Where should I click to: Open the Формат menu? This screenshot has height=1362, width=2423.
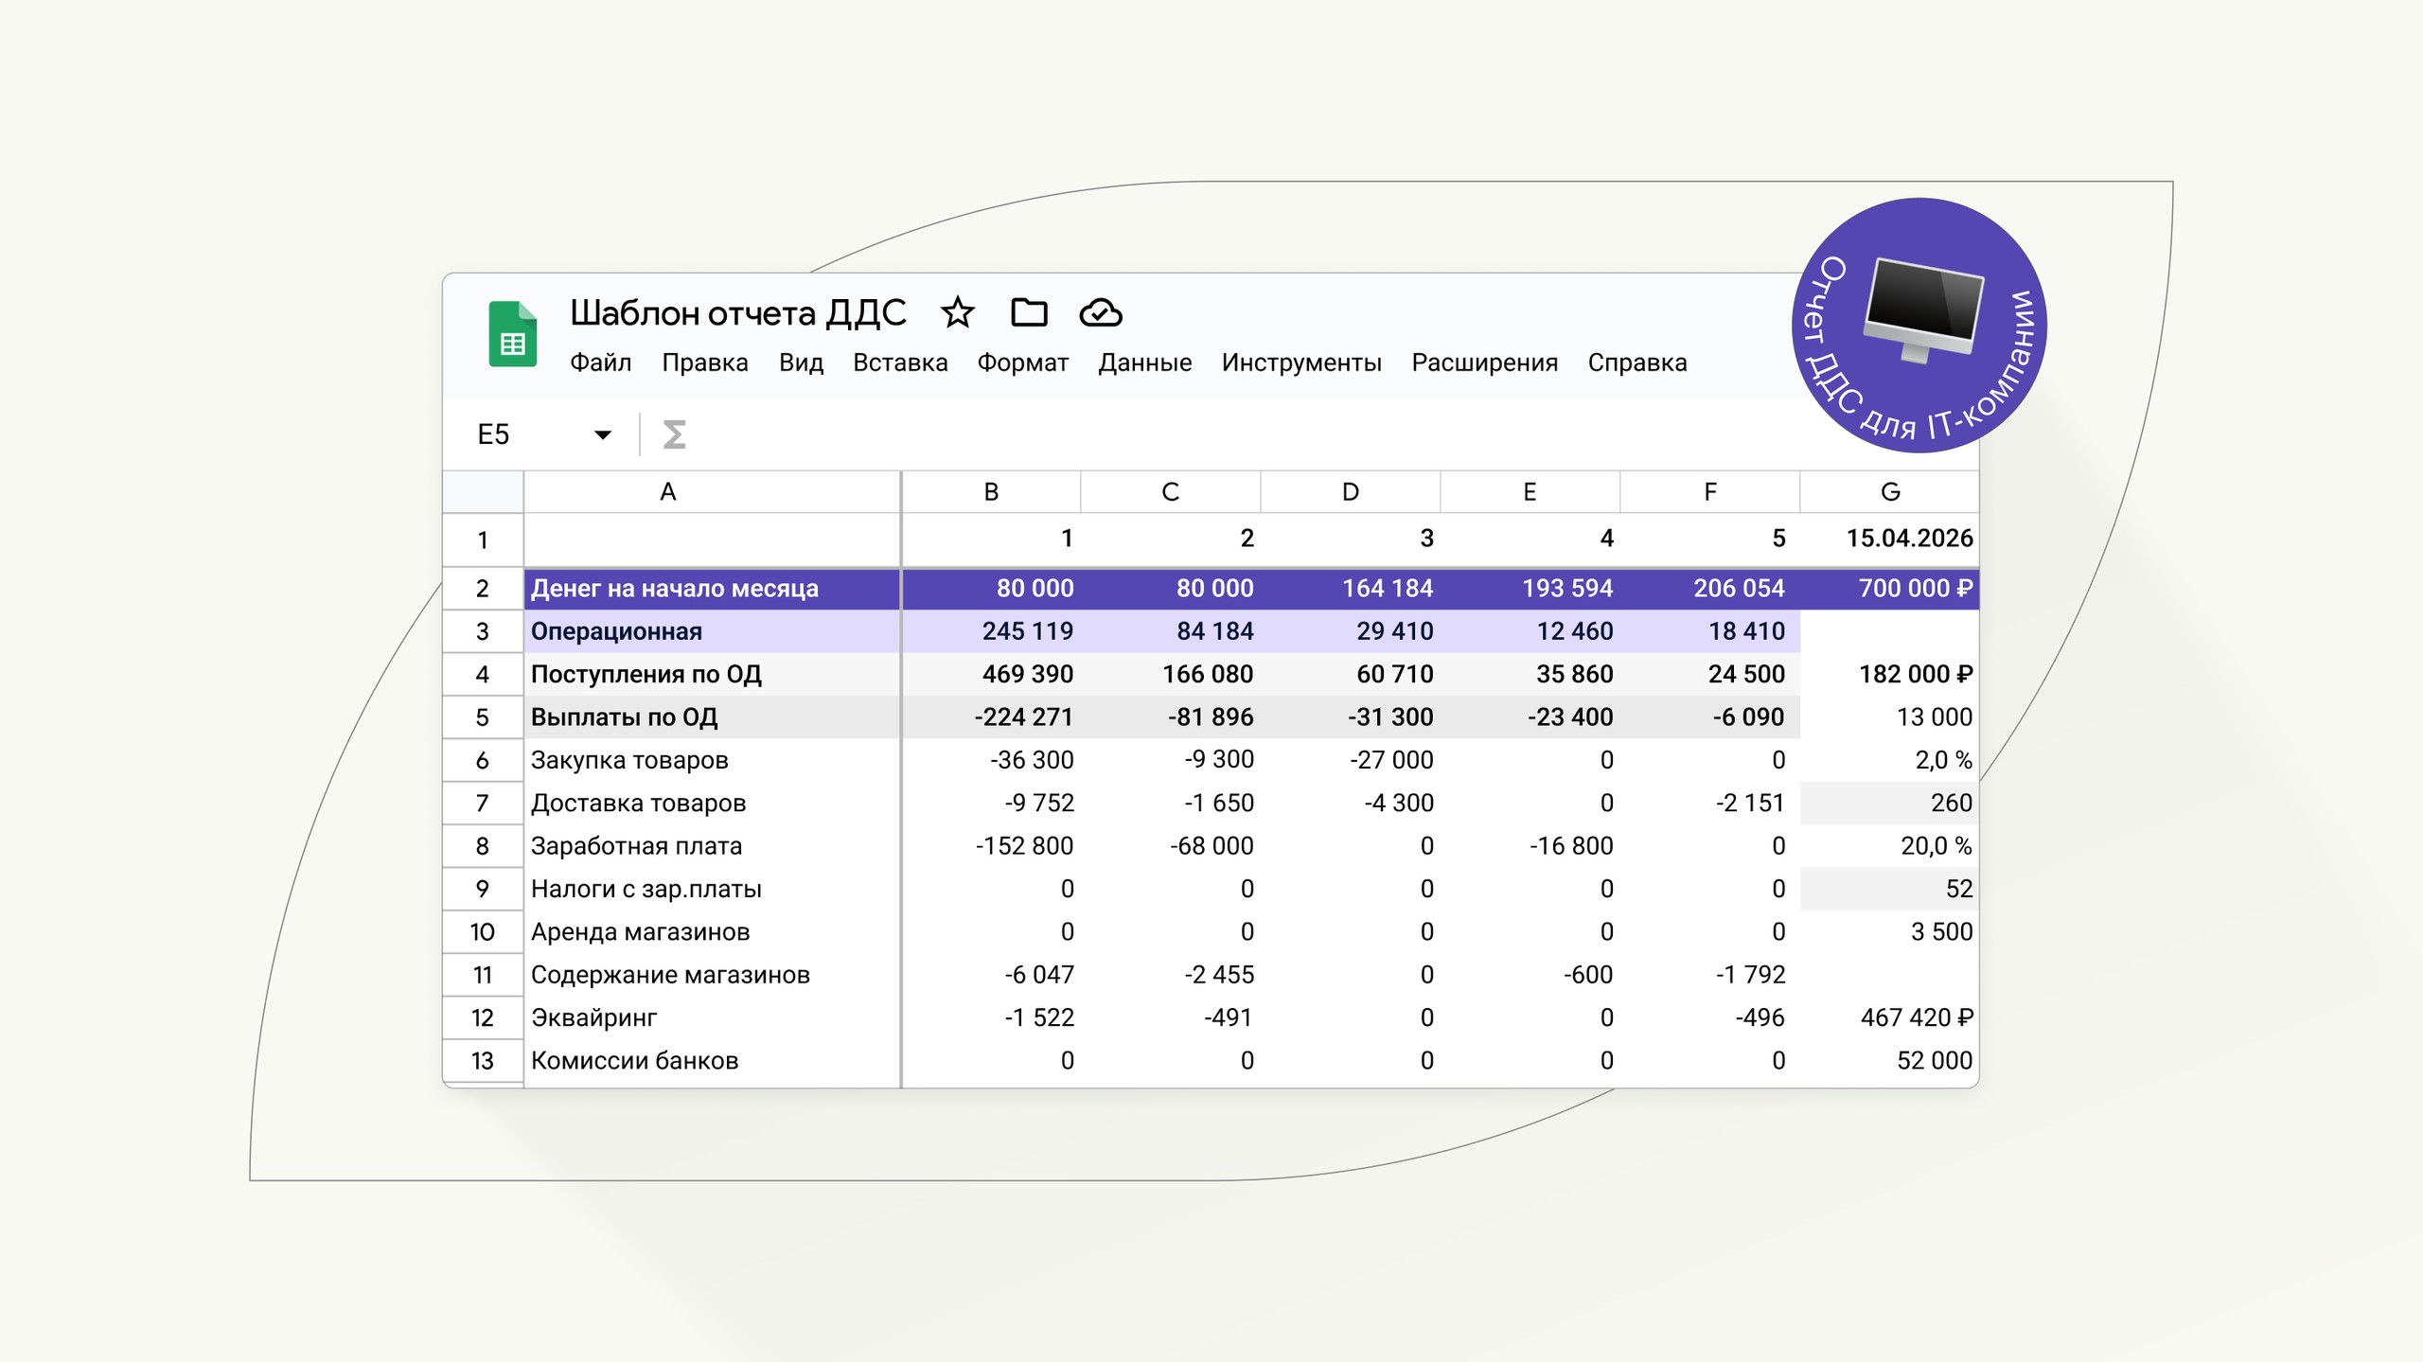(1022, 363)
